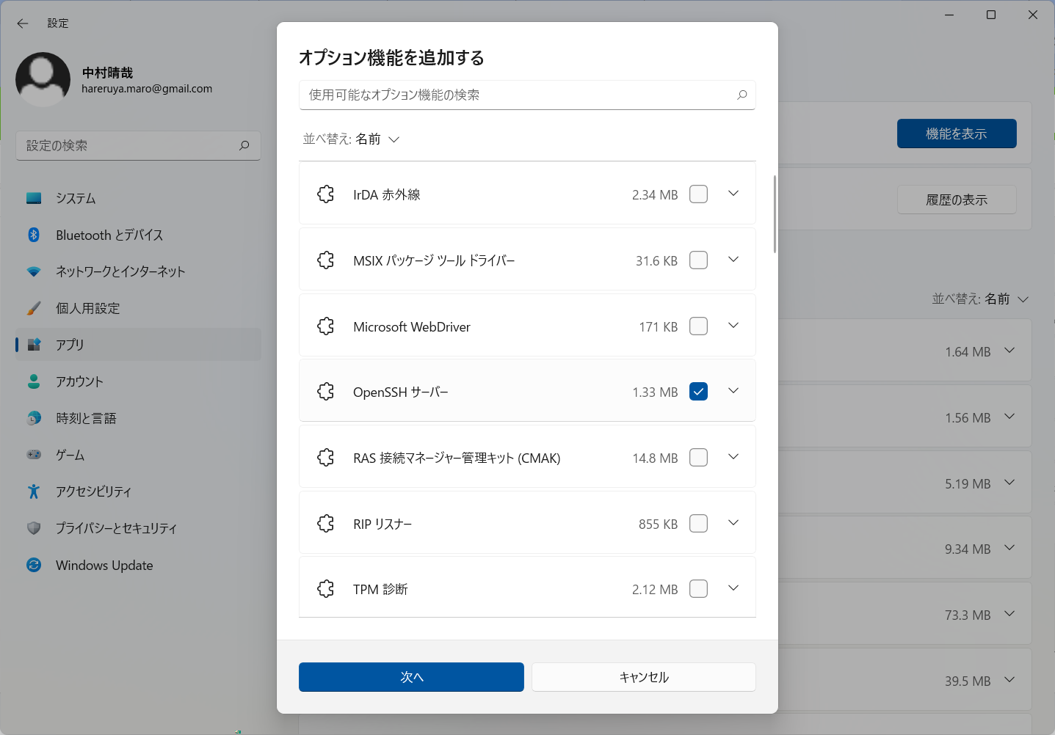Click the dialog's vertical scrollbar thumb
The height and width of the screenshot is (735, 1055).
(775, 214)
